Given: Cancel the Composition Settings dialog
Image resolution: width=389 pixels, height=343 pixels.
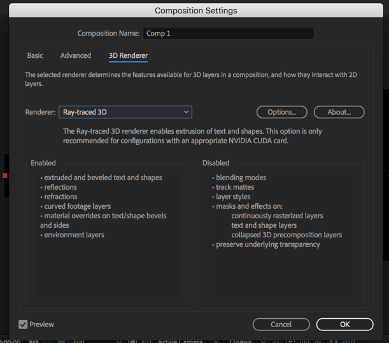Looking at the screenshot, I should point(281,325).
